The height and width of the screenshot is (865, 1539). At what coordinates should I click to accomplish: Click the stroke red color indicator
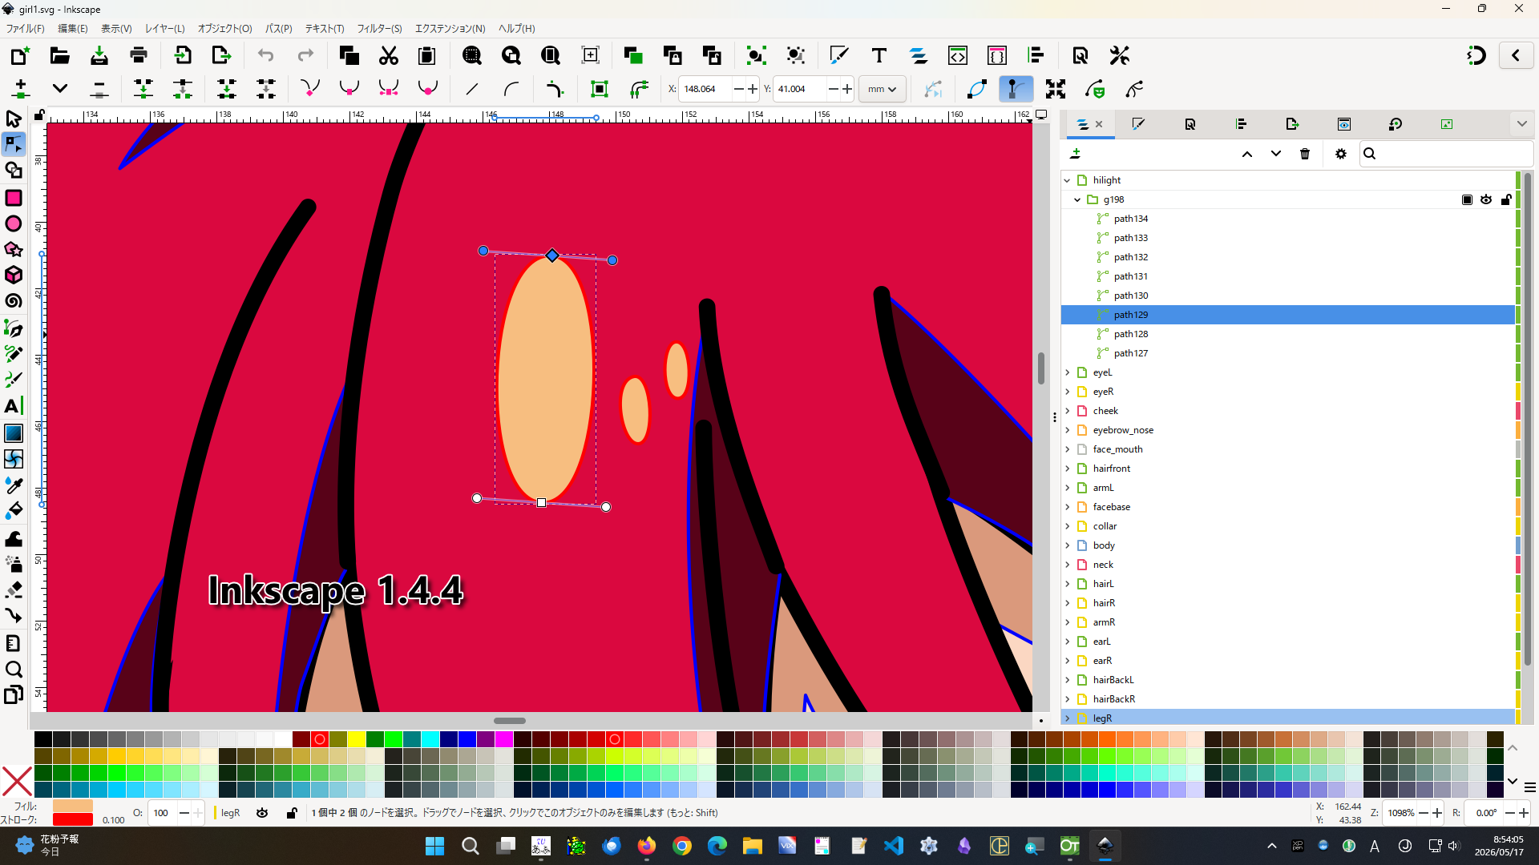[73, 819]
